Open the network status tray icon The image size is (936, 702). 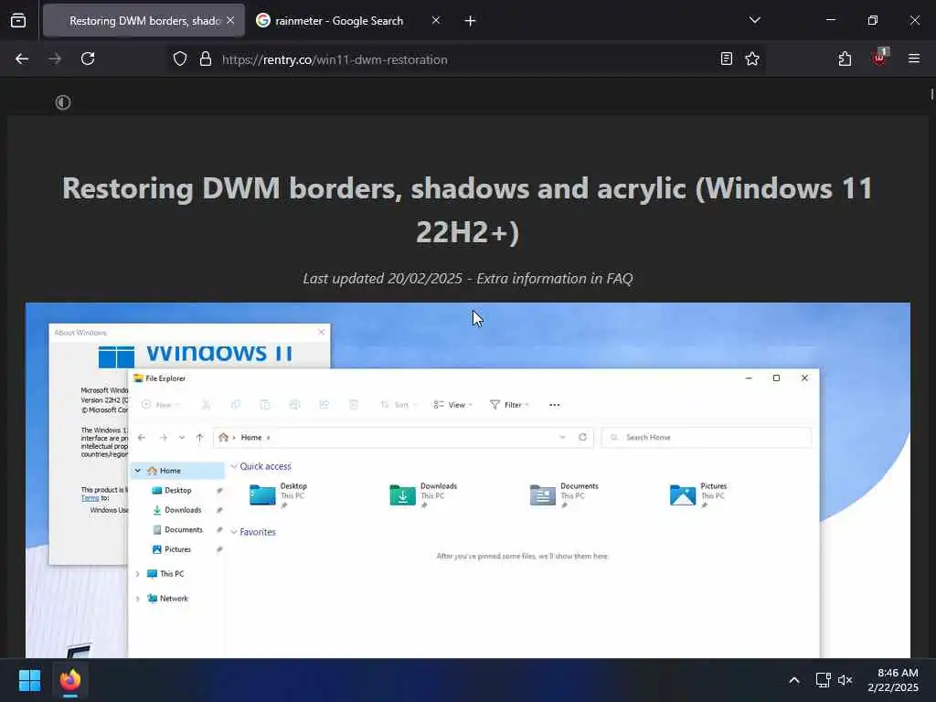tap(824, 680)
